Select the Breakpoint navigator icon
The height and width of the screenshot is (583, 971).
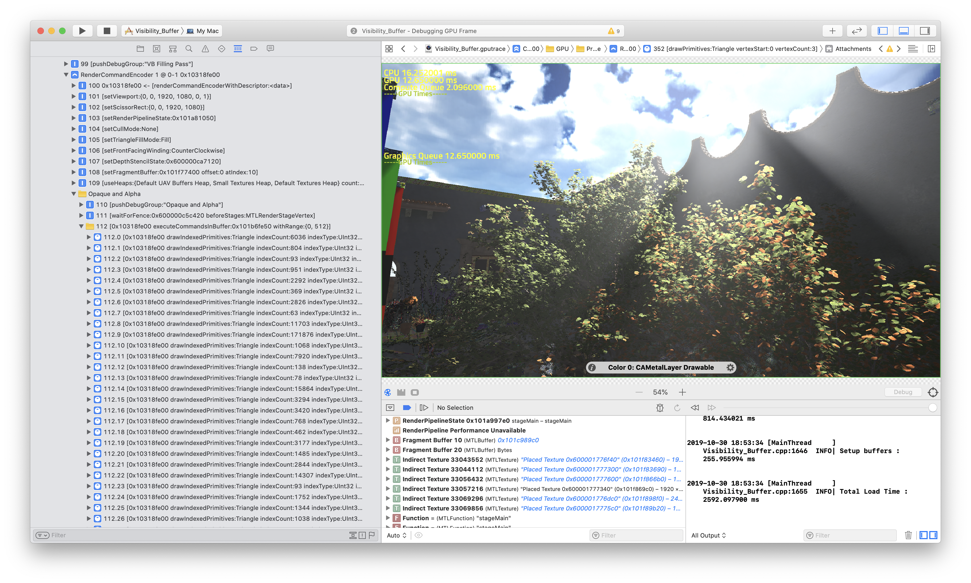click(x=254, y=49)
